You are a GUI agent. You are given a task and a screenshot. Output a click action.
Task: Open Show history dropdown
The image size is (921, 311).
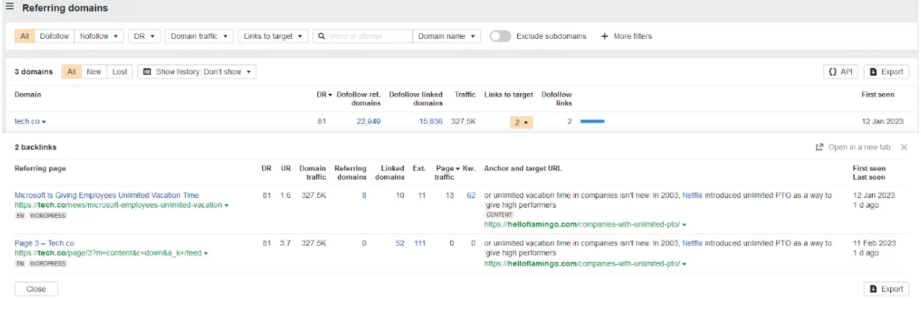click(x=197, y=72)
